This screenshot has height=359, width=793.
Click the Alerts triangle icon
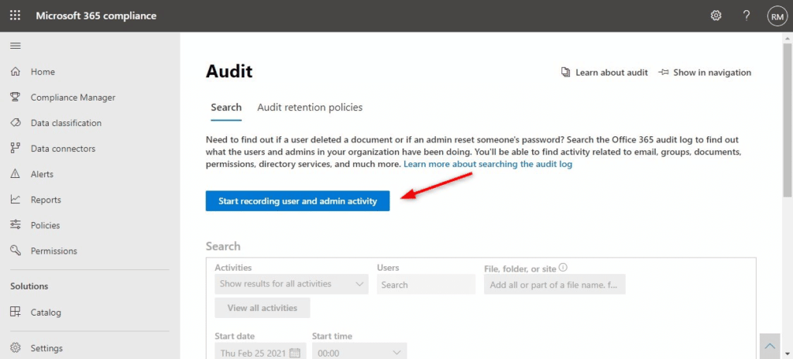coord(15,174)
